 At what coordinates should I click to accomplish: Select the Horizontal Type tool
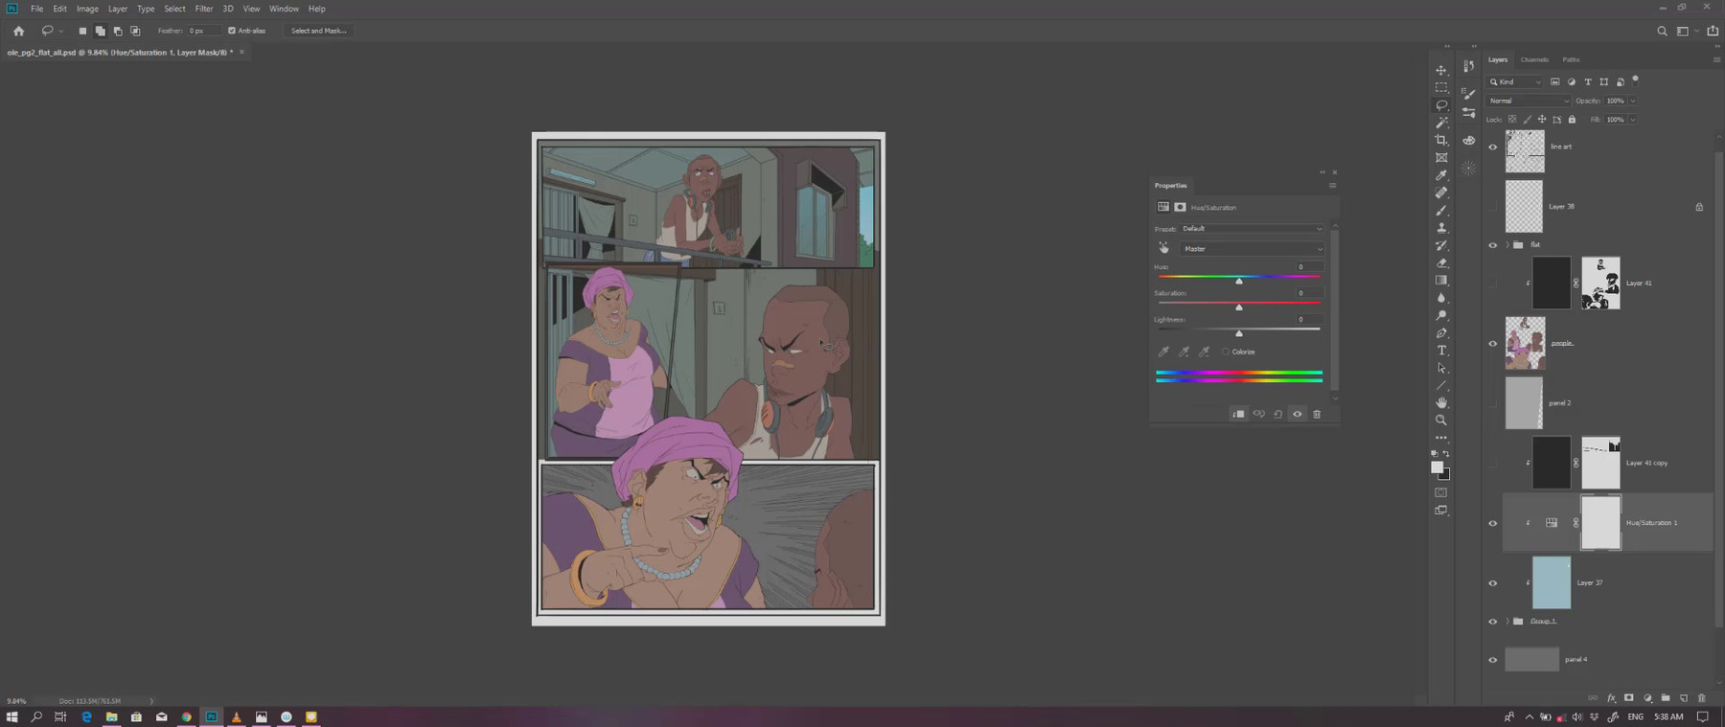coord(1441,350)
